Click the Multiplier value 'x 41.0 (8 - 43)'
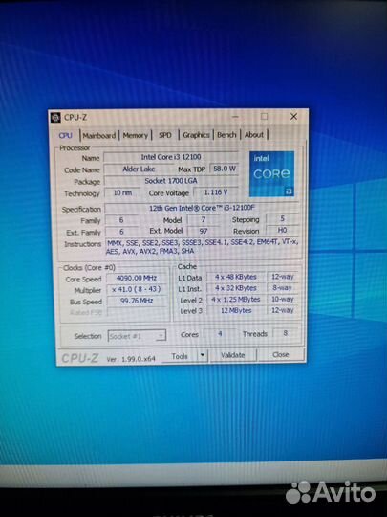Viewport: 387px width, 517px height. coord(137,289)
